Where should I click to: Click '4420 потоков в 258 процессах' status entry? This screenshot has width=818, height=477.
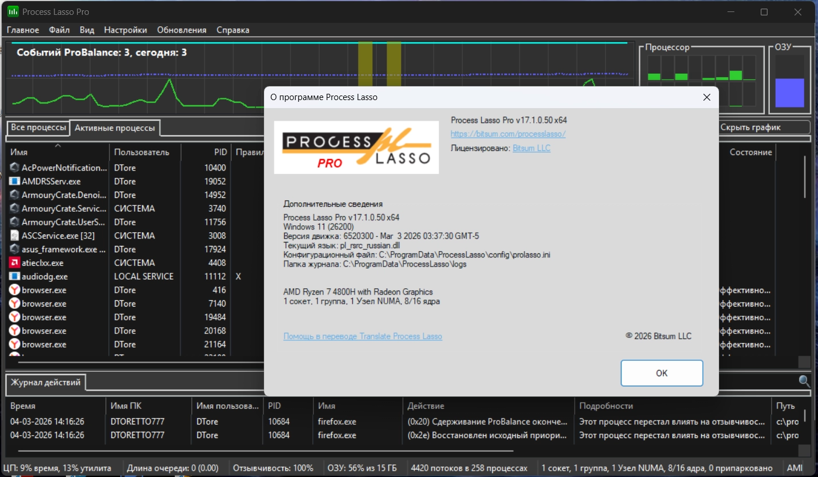coord(469,468)
